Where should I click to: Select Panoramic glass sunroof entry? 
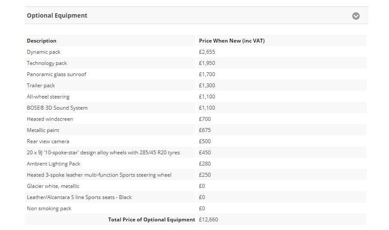pyautogui.click(x=56, y=74)
